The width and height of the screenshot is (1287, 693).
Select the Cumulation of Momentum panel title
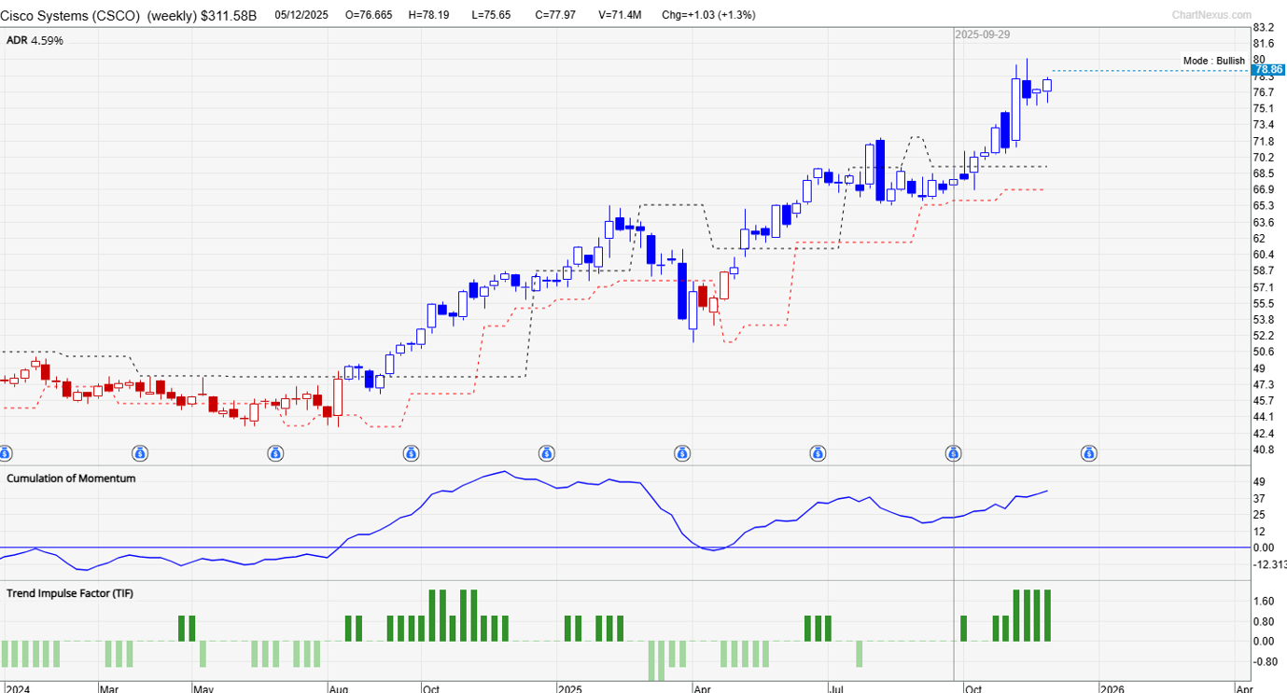(x=70, y=478)
